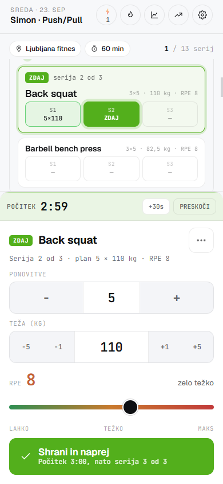Image resolution: width=223 pixels, height=484 pixels.
Task: Open the lightning streak counter icon
Action: [x=107, y=15]
